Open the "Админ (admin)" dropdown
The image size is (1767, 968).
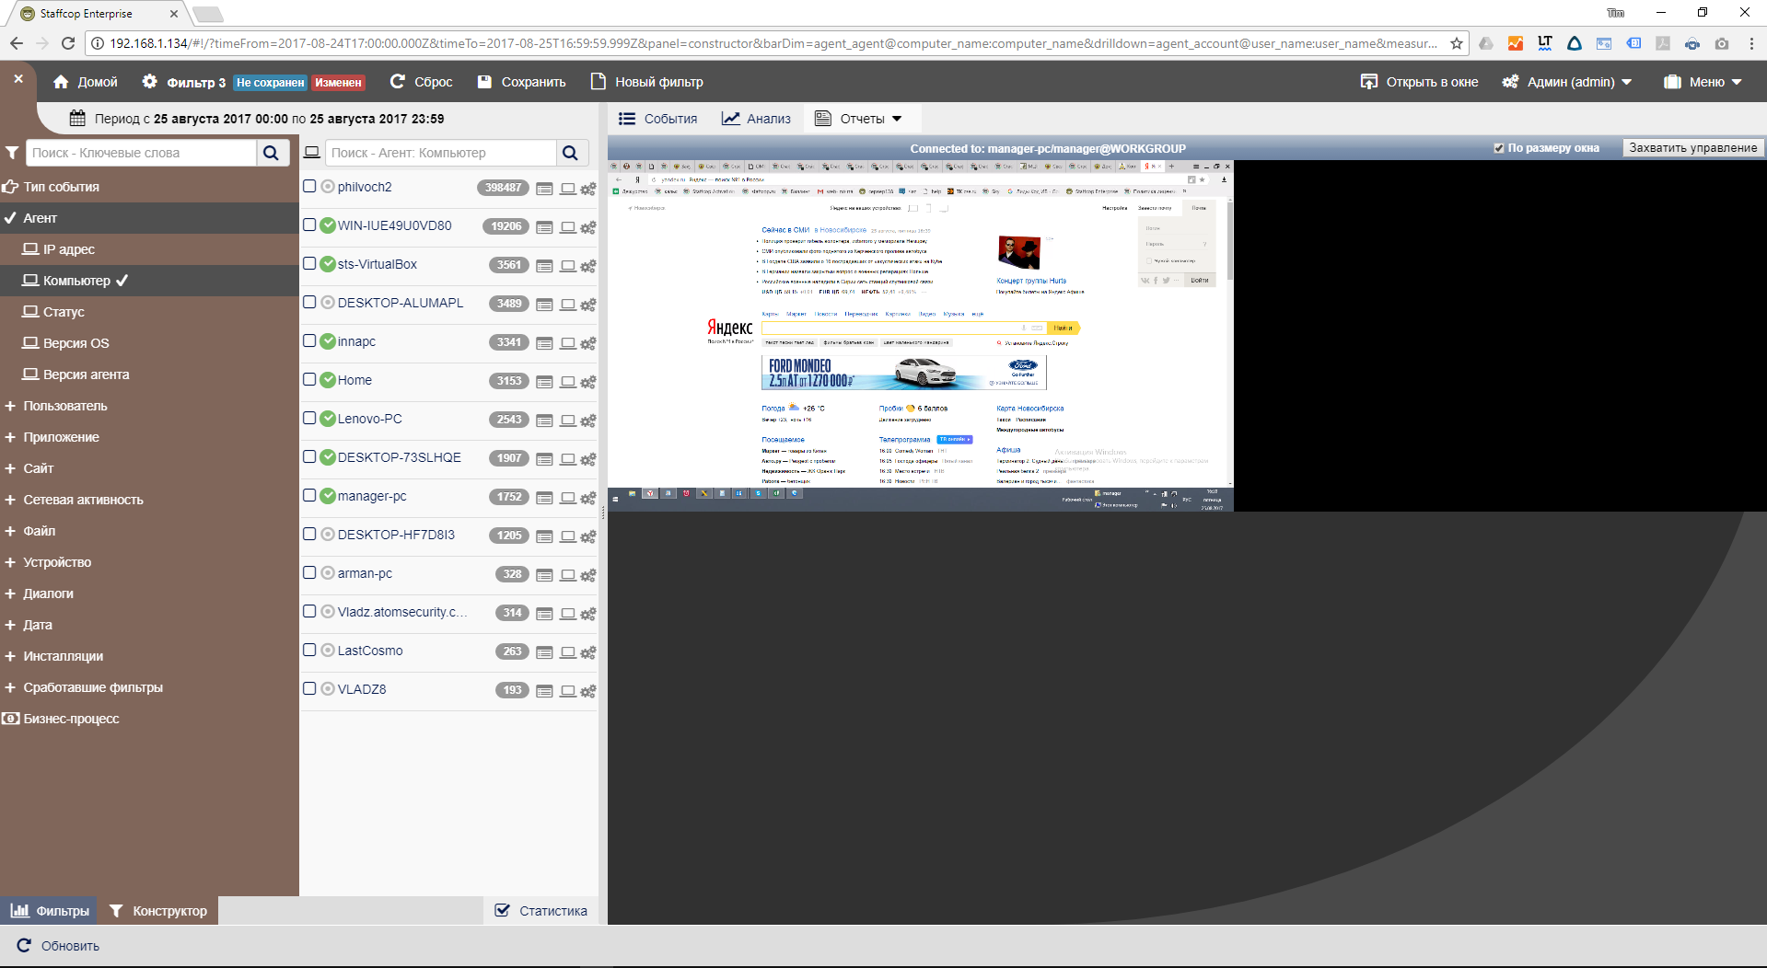point(1566,82)
